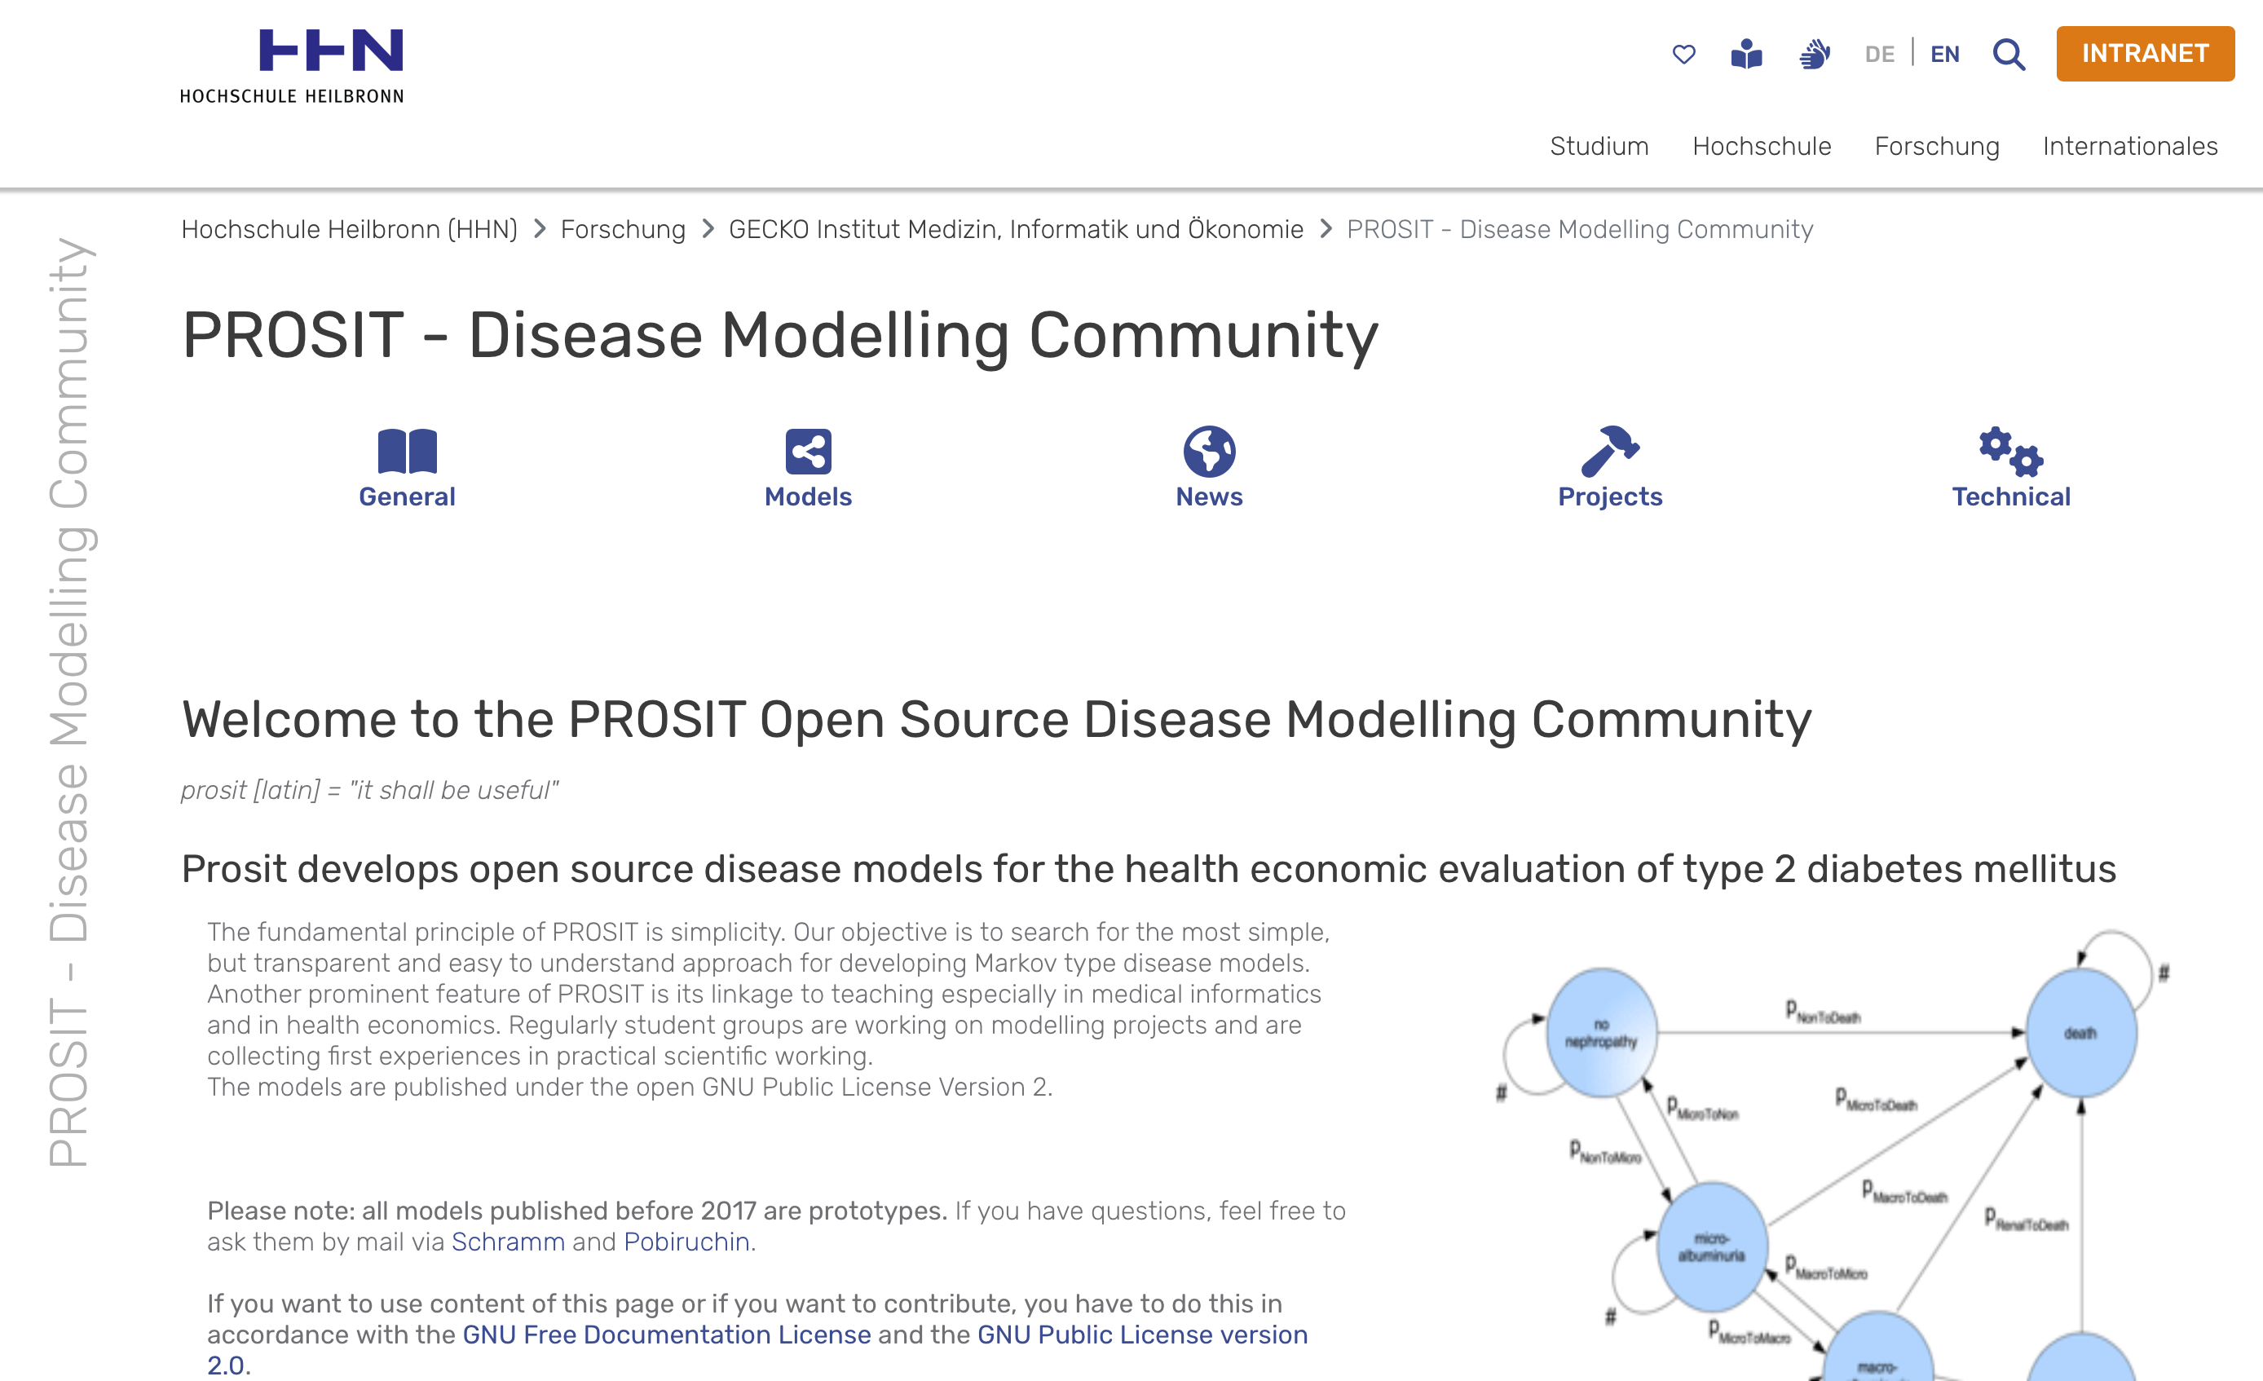
Task: Click the General book icon
Action: click(407, 451)
